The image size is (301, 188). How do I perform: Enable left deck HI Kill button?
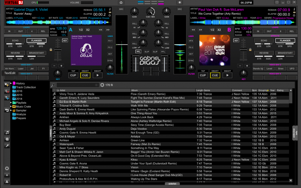[134, 24]
